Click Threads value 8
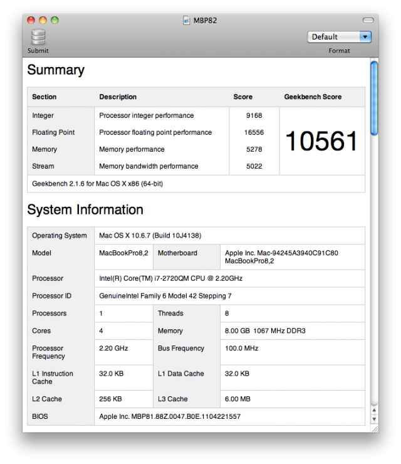Viewport: 401px width, 464px height. pyautogui.click(x=227, y=314)
